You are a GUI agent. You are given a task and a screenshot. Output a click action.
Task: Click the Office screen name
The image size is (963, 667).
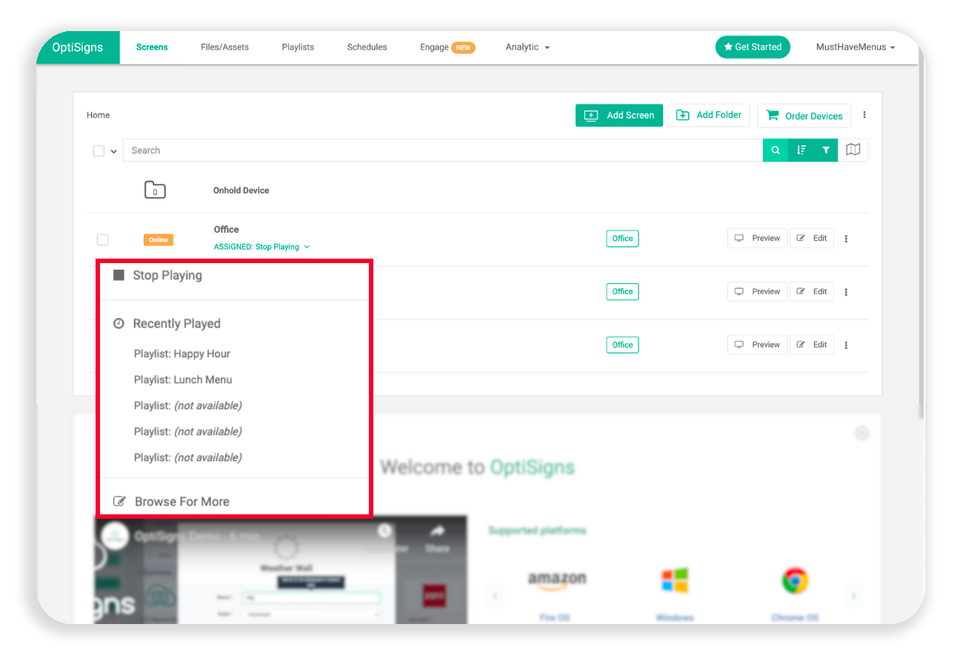[x=226, y=230]
